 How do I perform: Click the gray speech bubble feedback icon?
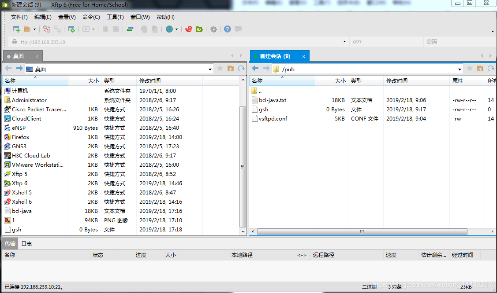pos(238,29)
